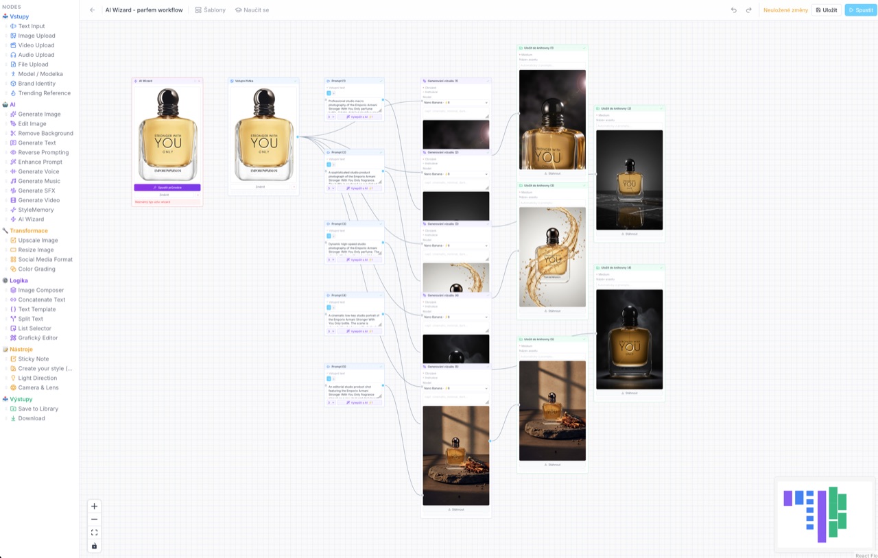Click the workflow title 'AI Wizard - parfem workflow'
Viewport: 878px width, 558px height.
point(144,10)
